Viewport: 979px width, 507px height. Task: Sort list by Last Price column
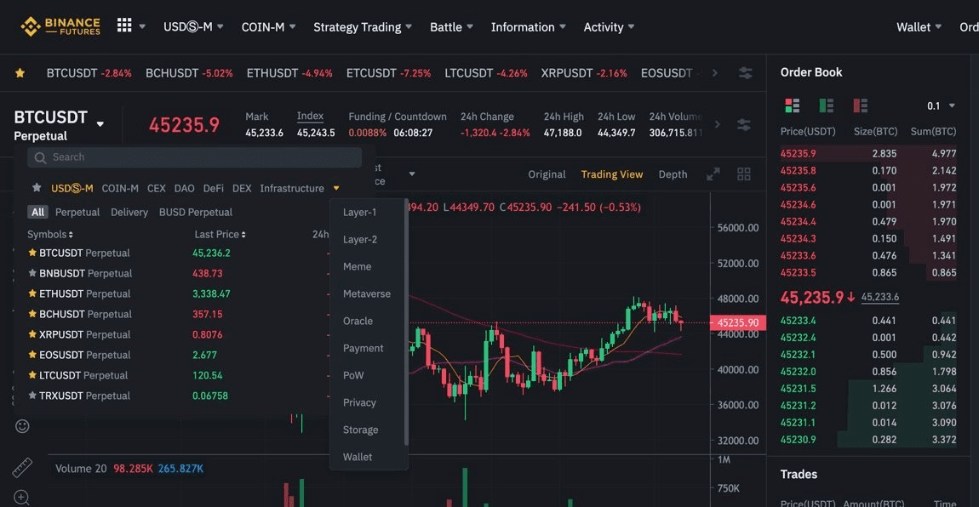click(220, 235)
